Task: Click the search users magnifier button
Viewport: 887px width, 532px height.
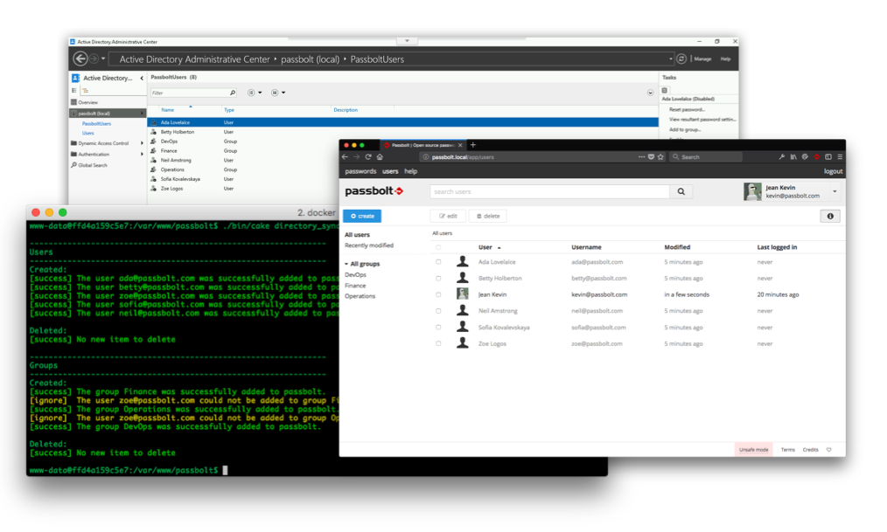Action: click(x=681, y=191)
